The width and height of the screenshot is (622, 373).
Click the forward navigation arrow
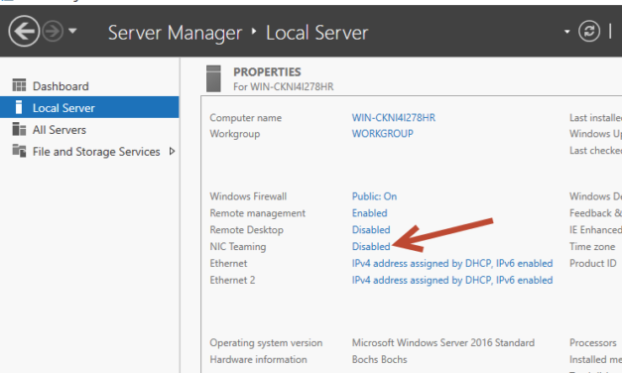(x=53, y=31)
